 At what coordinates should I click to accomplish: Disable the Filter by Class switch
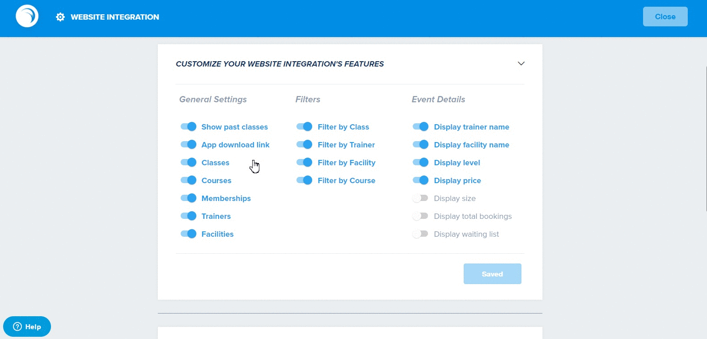pos(305,126)
